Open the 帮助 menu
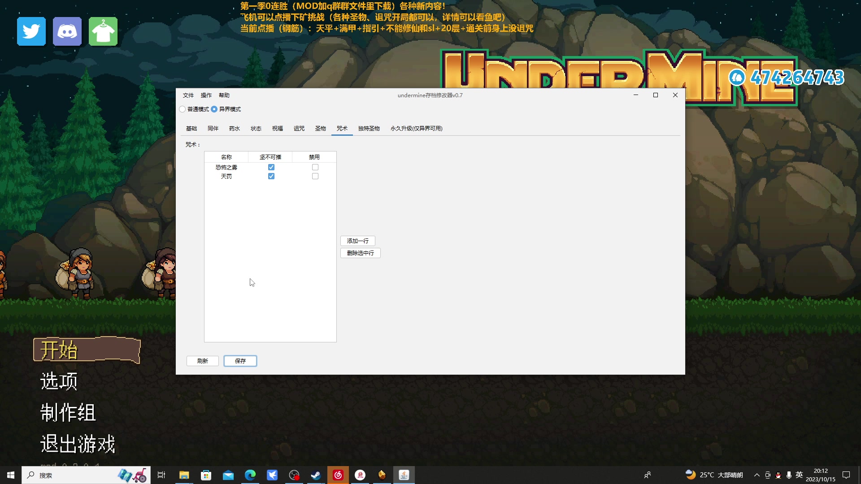The height and width of the screenshot is (484, 861). coord(224,95)
